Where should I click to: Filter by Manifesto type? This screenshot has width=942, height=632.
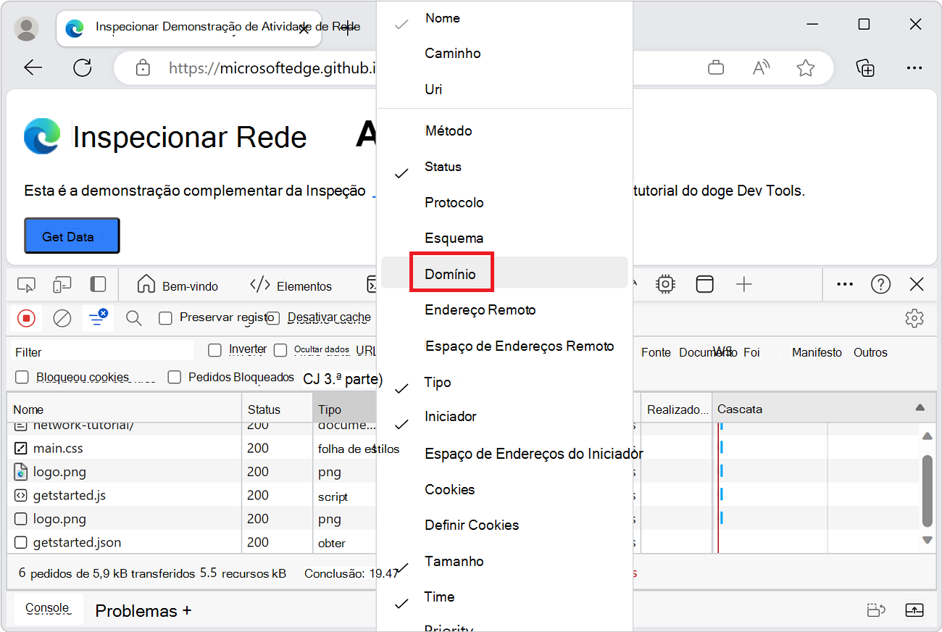tap(817, 352)
